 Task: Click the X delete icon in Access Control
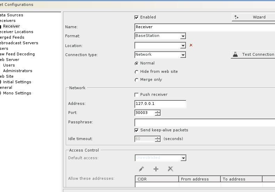tap(170, 169)
